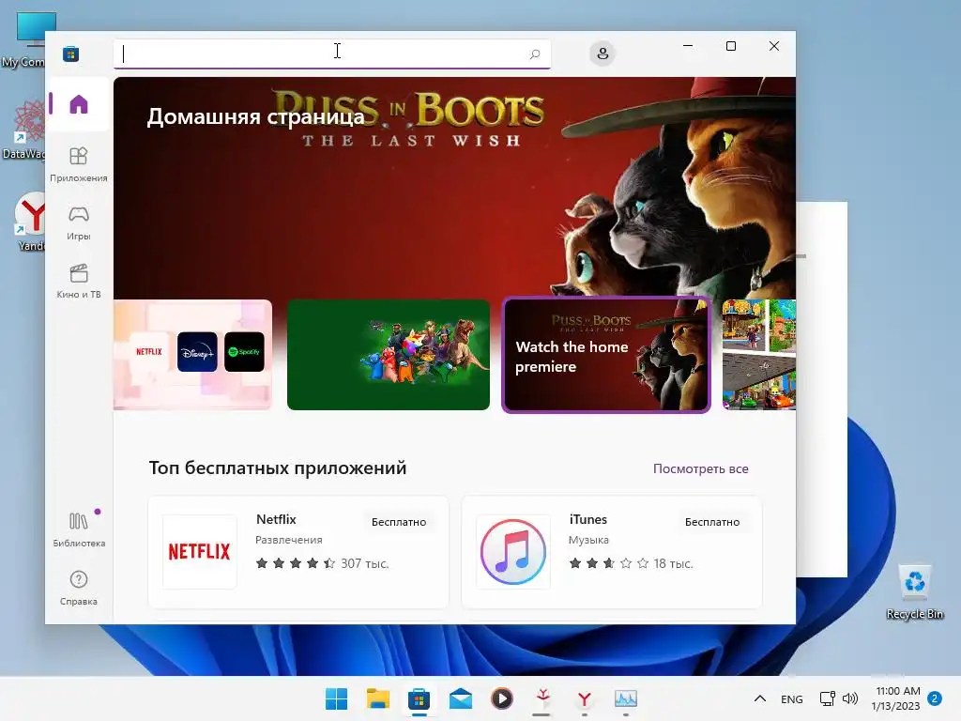Click the Посмотреть все link

pyautogui.click(x=700, y=469)
